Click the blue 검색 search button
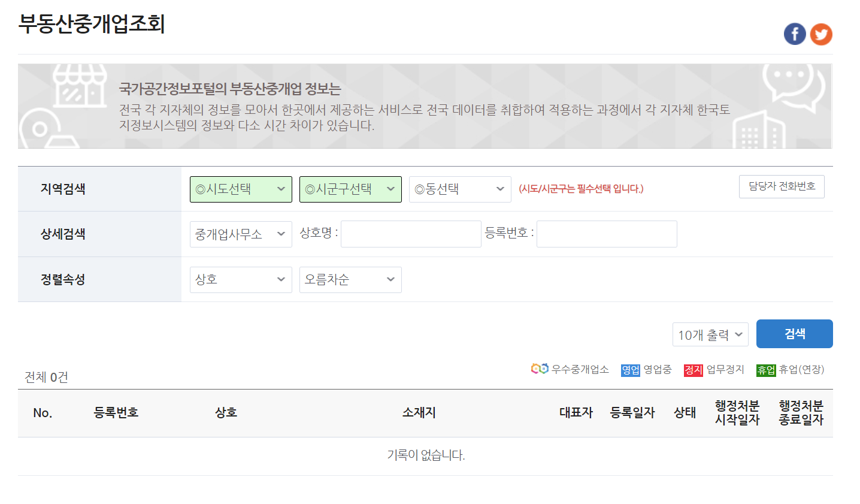Viewport: 860px width, 504px height. point(795,334)
